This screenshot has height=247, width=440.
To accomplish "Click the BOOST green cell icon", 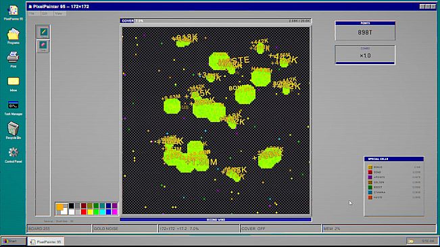I will click(x=370, y=188).
